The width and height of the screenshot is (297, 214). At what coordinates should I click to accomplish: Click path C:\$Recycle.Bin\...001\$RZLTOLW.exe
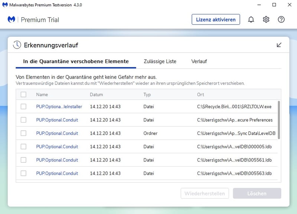[234, 107]
